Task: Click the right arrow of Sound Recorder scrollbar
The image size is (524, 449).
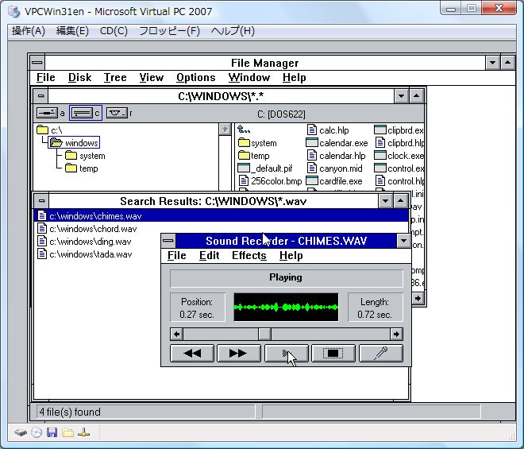Action: (396, 334)
